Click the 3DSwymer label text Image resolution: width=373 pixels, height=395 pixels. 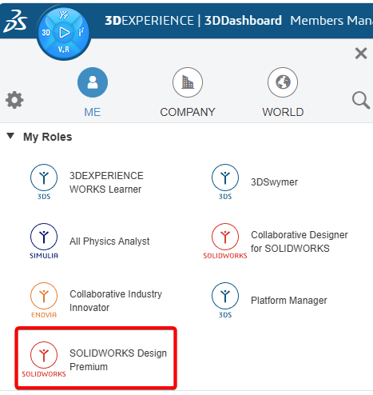click(274, 182)
